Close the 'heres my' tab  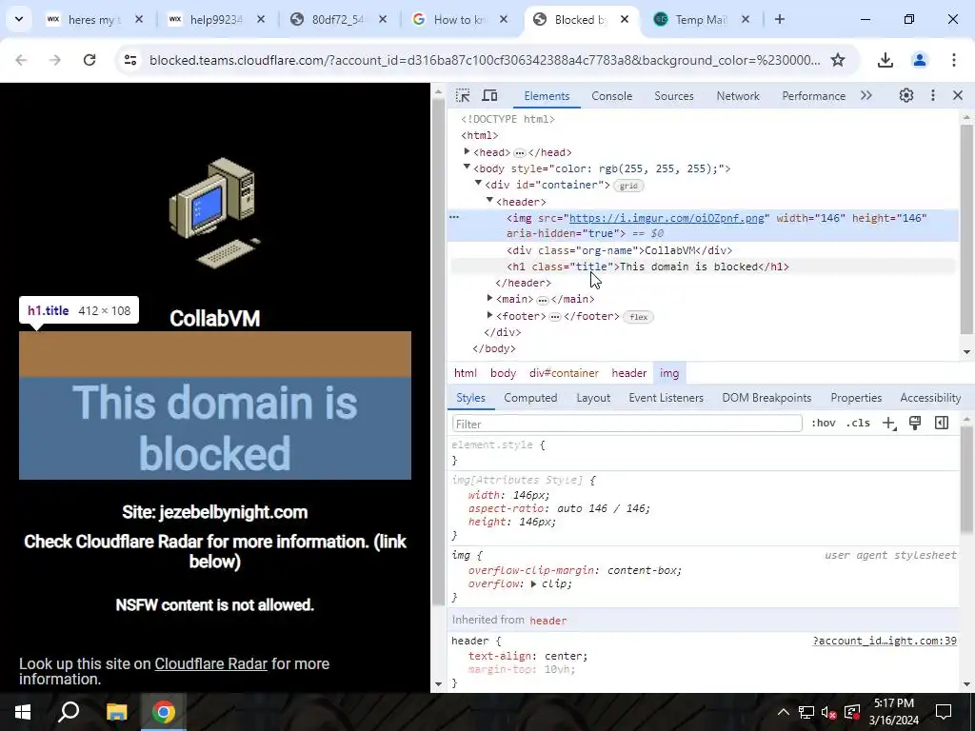[x=139, y=19]
